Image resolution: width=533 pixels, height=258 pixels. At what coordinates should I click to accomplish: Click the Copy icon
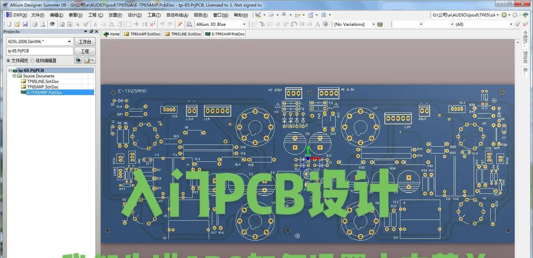[x=103, y=24]
